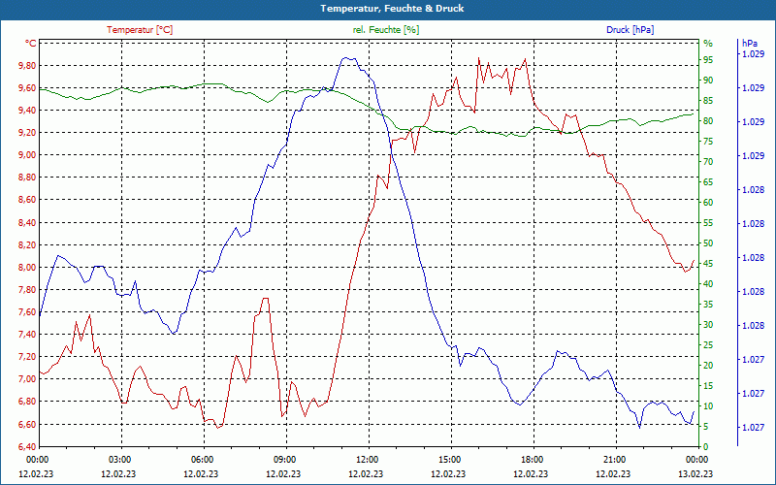Viewport: 776px width, 485px height.
Task: Click the green "60" humidity axis value
Action: pos(708,203)
